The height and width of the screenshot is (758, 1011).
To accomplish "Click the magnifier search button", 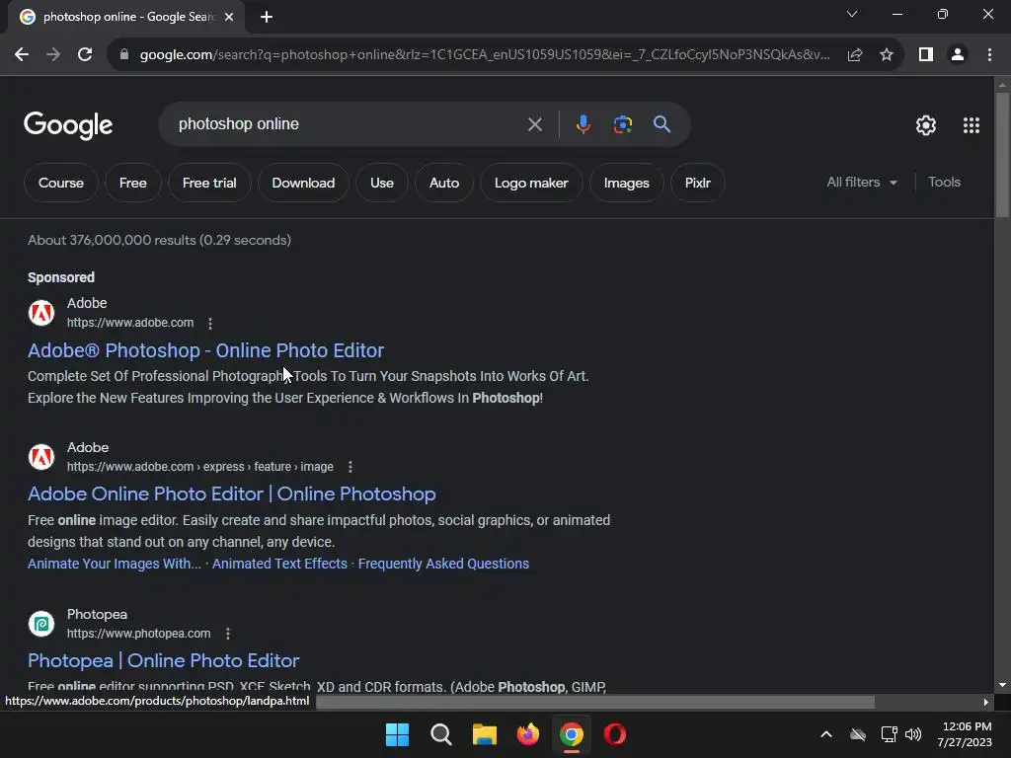I will click(661, 124).
